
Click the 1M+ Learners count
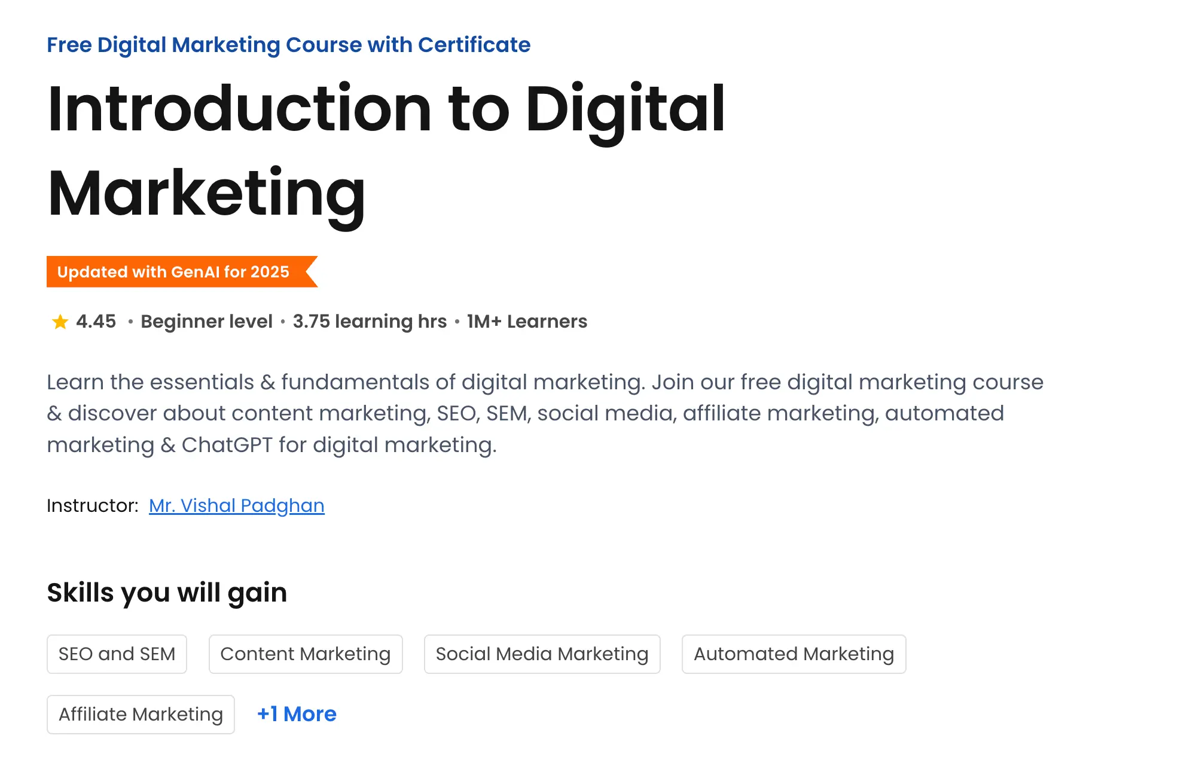point(527,322)
